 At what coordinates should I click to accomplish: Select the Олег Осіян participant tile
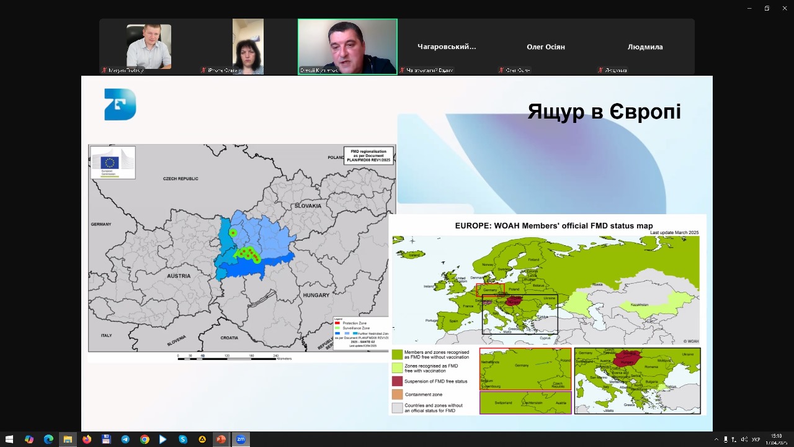(546, 47)
